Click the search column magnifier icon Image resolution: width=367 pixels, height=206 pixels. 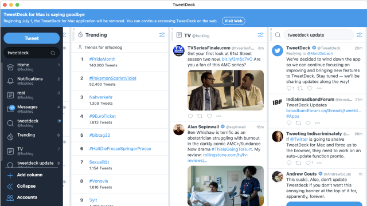[x=278, y=35]
